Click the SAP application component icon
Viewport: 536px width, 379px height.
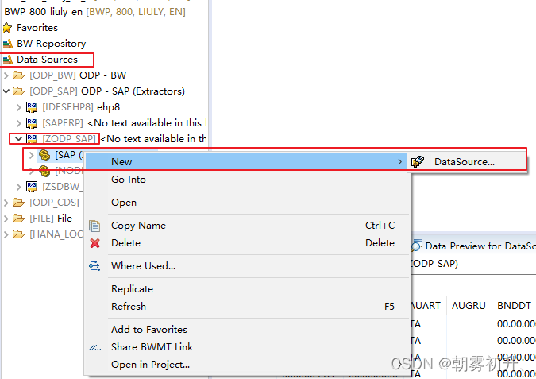[44, 155]
